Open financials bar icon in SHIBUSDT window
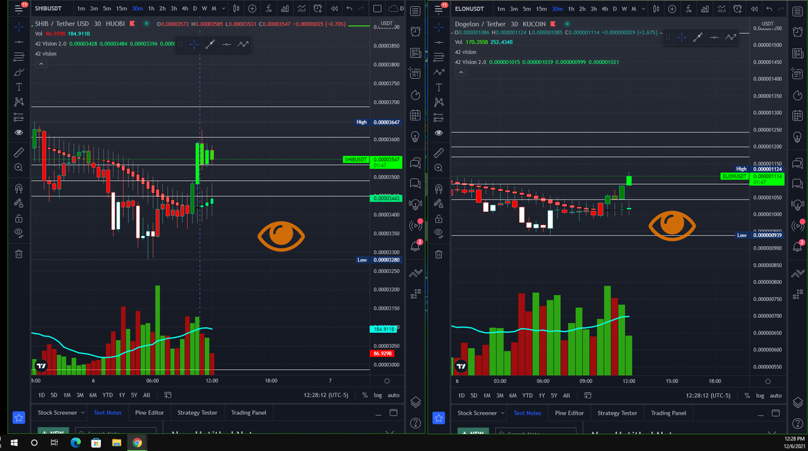The image size is (808, 451). [x=284, y=9]
